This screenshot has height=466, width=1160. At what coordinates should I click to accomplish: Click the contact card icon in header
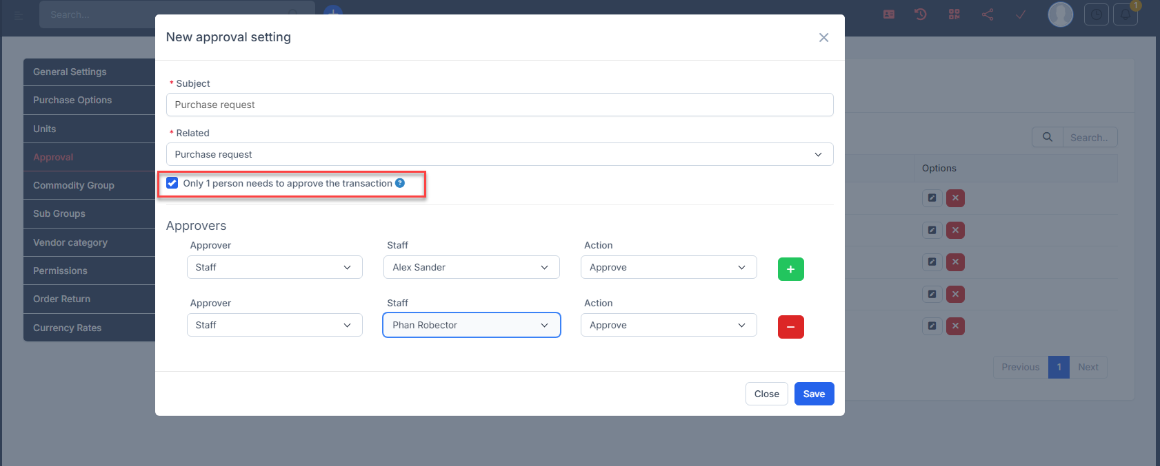point(889,14)
